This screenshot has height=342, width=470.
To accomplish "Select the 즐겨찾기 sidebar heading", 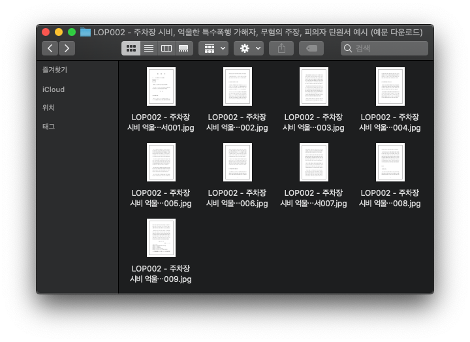I will 55,70.
